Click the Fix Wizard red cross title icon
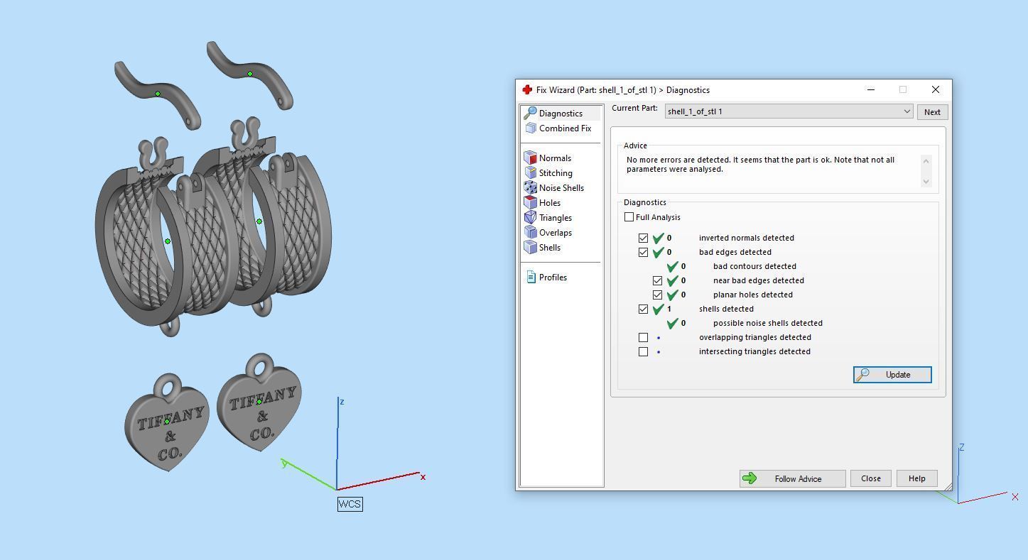 click(x=527, y=89)
